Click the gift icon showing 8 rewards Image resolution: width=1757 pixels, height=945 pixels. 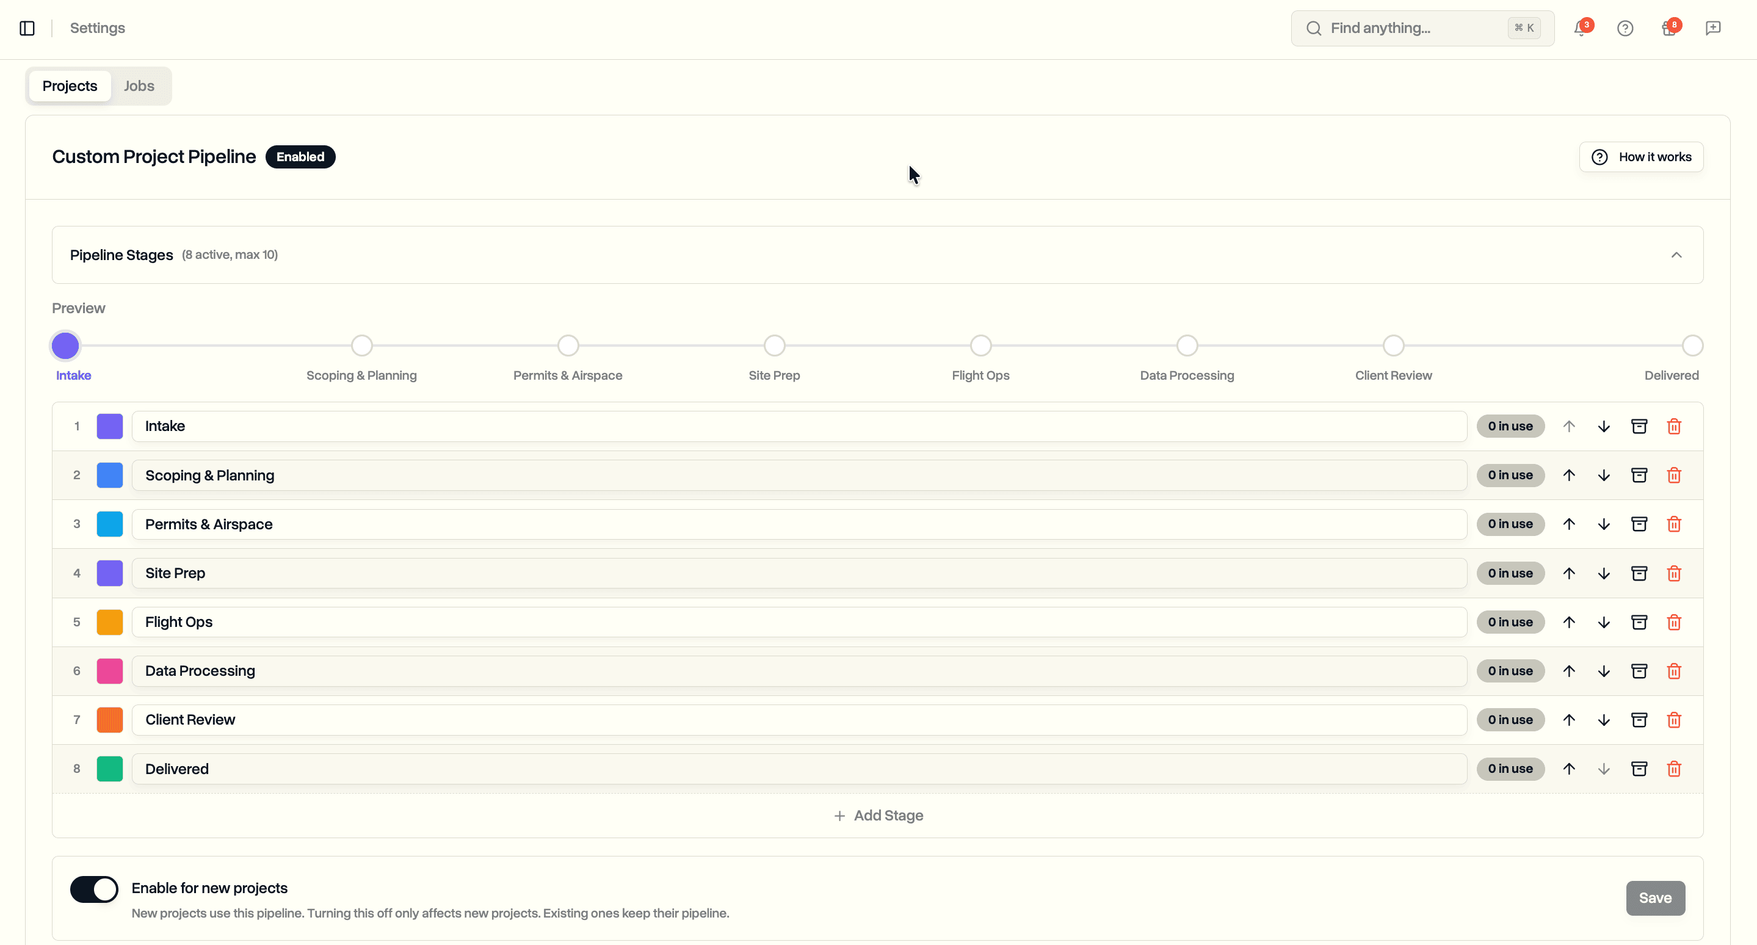pos(1670,28)
